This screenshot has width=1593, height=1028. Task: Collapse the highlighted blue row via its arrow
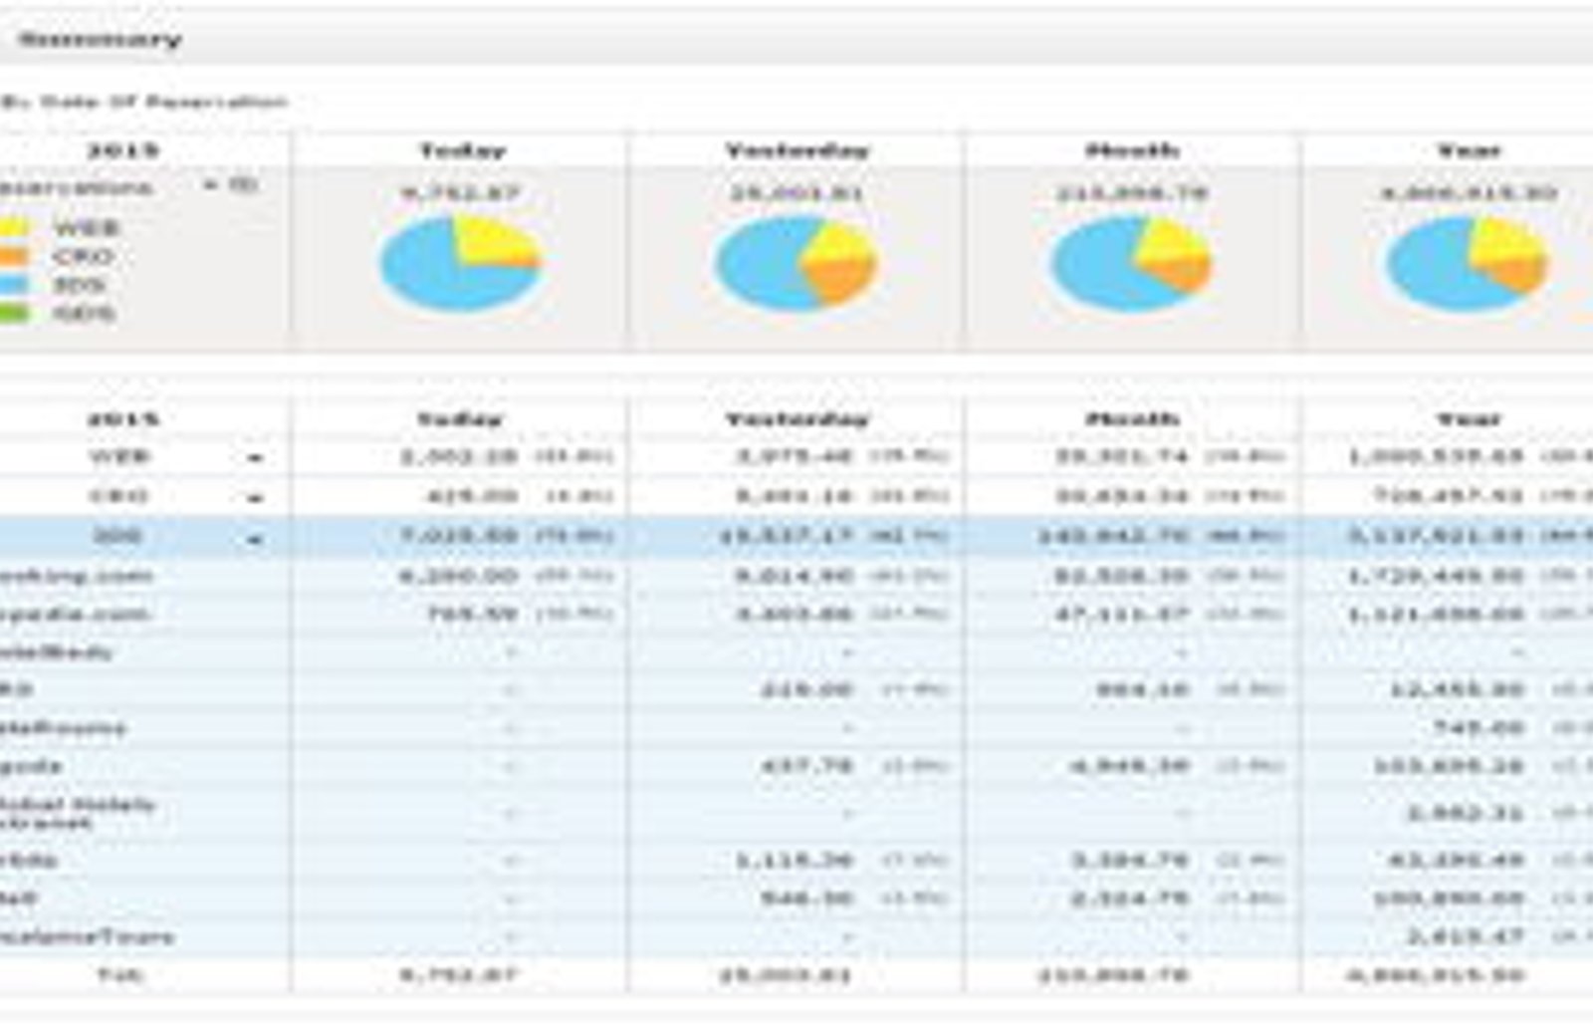[256, 539]
